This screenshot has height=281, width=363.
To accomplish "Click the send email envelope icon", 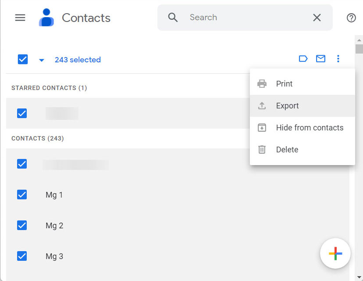I will pos(320,59).
